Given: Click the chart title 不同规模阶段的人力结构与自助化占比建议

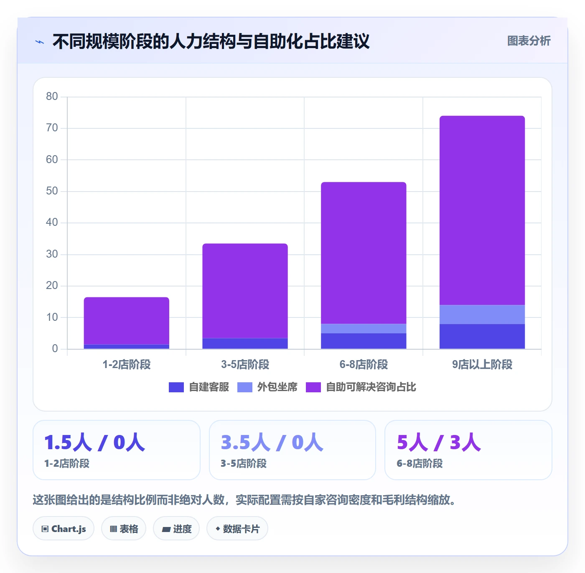Looking at the screenshot, I should (211, 41).
